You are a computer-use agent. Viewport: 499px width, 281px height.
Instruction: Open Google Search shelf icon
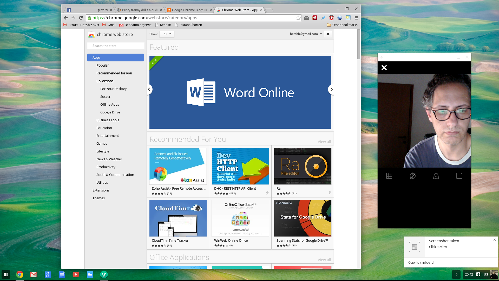click(x=48, y=274)
